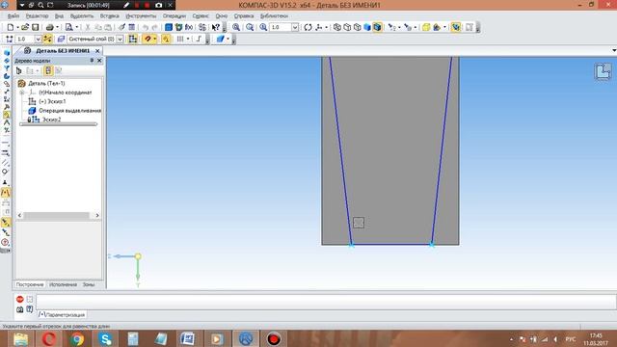The width and height of the screenshot is (617, 347).
Task: Expand the Начало координат tree node
Action: coord(22,93)
